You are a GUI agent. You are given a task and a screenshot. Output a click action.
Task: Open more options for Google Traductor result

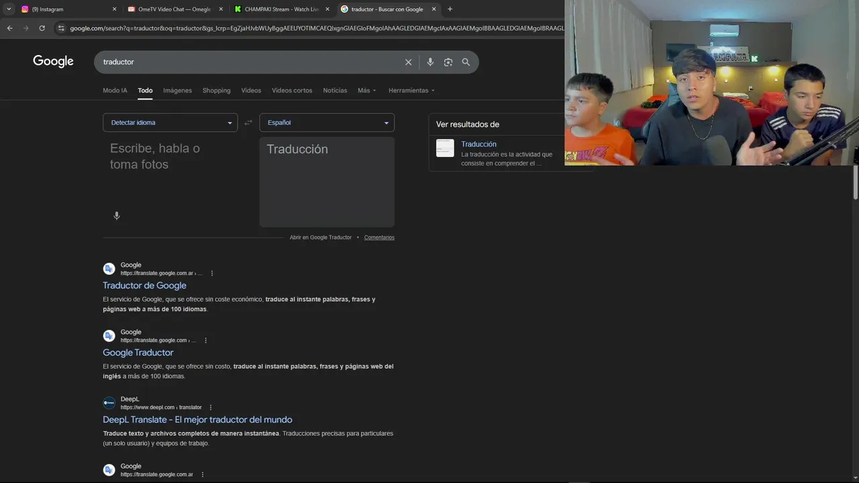(x=205, y=340)
